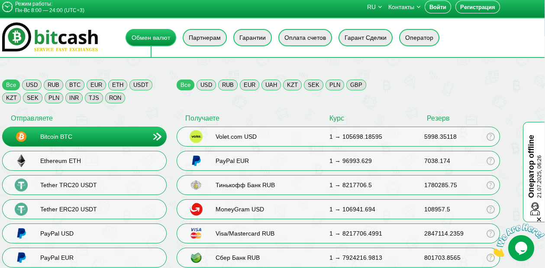The height and width of the screenshot is (268, 545).
Task: Click the Tinkoff Bank crest icon
Action: (196, 185)
